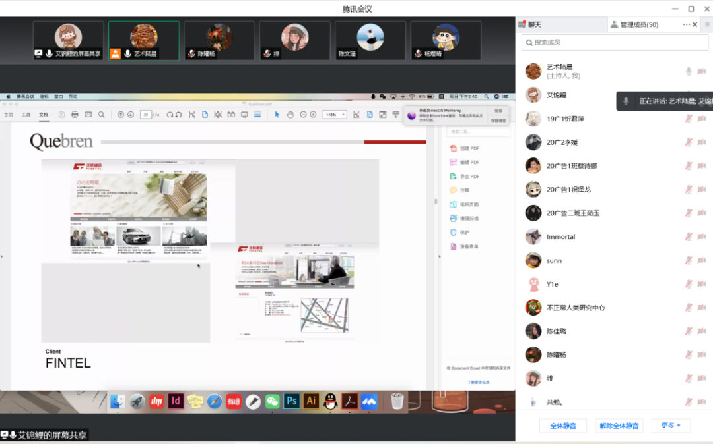Click 安装 on the macOS Monterey notification
This screenshot has width=713, height=444.
(498, 111)
